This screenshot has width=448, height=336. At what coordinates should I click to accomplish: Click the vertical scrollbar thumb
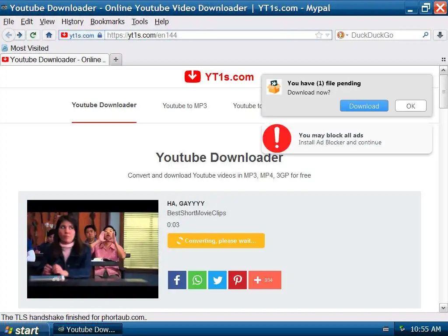tap(444, 92)
